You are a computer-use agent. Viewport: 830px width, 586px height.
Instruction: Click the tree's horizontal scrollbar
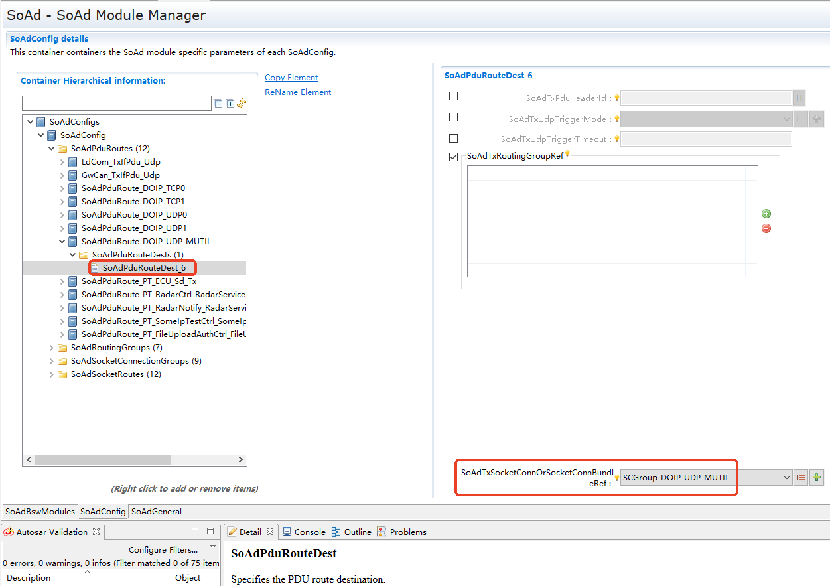pos(103,459)
